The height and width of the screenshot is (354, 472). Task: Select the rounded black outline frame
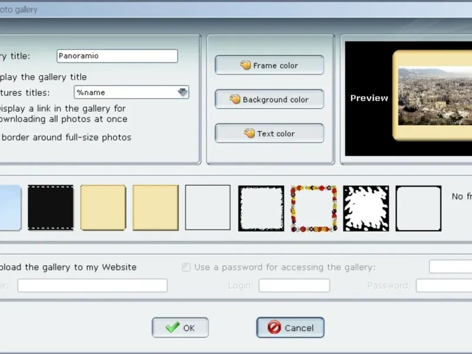[418, 208]
